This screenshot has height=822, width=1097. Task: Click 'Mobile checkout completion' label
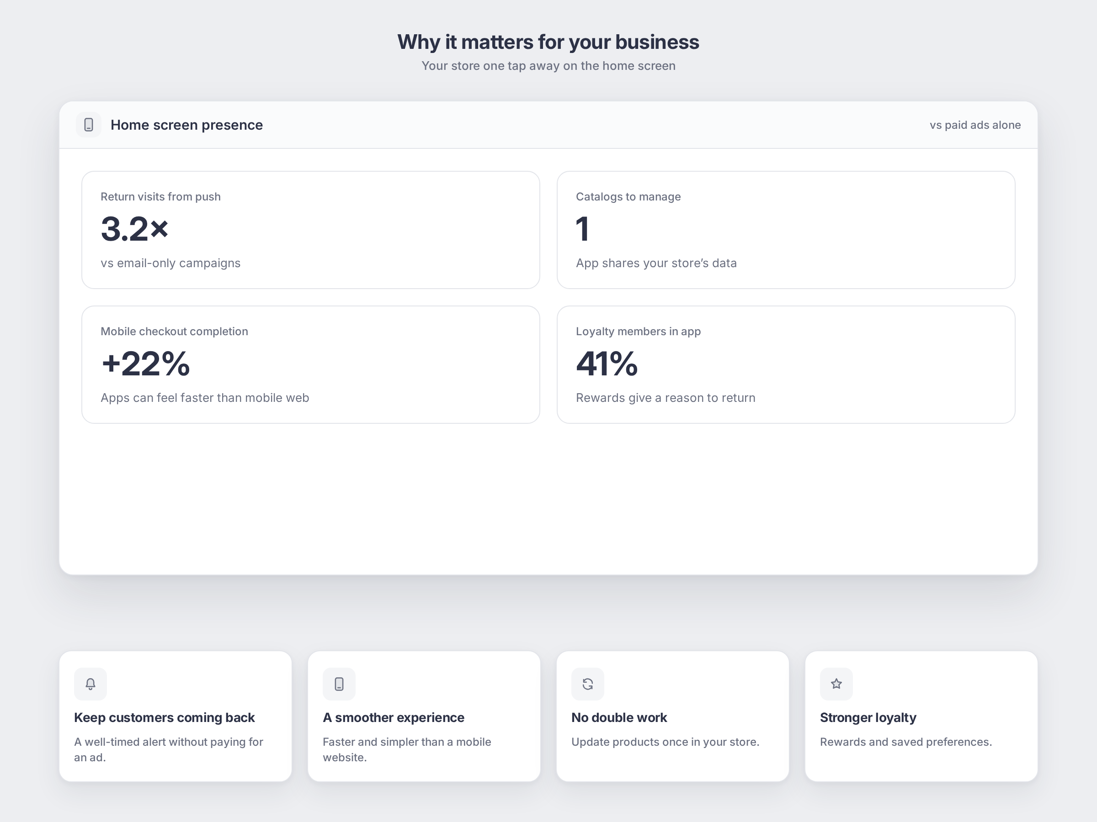point(174,332)
